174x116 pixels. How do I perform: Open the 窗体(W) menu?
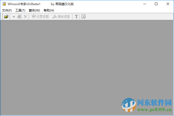coord(34,10)
